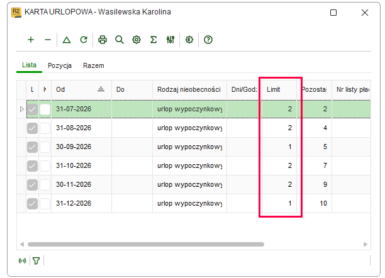Click the horizontal scrollbar thumb
385x278 pixels.
146,245
